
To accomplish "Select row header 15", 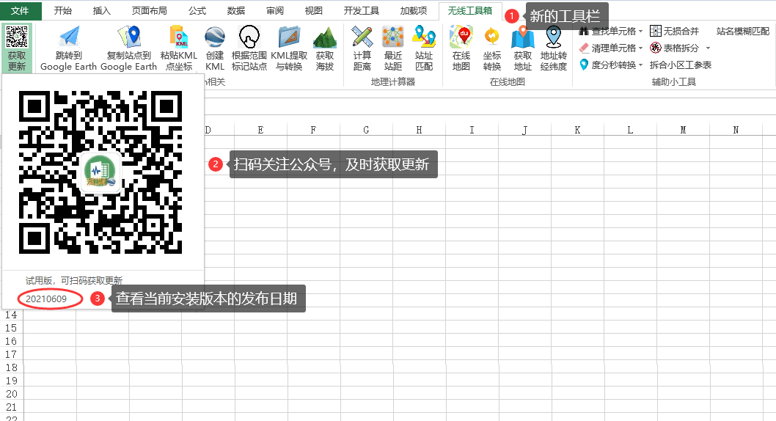I will pyautogui.click(x=11, y=328).
